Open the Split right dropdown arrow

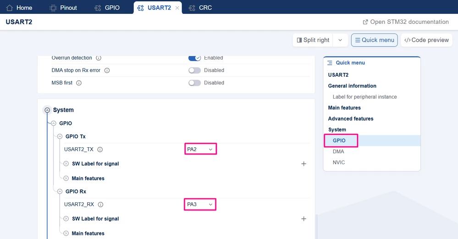[x=340, y=40]
